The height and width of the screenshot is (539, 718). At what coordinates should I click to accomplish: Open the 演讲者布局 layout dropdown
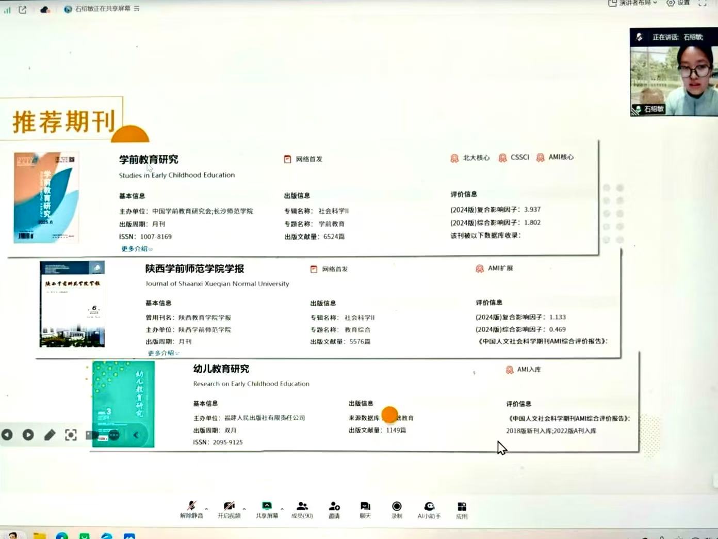pyautogui.click(x=633, y=3)
